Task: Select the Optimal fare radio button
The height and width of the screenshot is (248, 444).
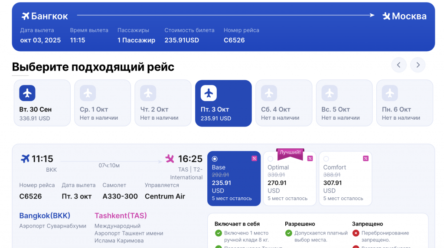Action: click(x=271, y=159)
